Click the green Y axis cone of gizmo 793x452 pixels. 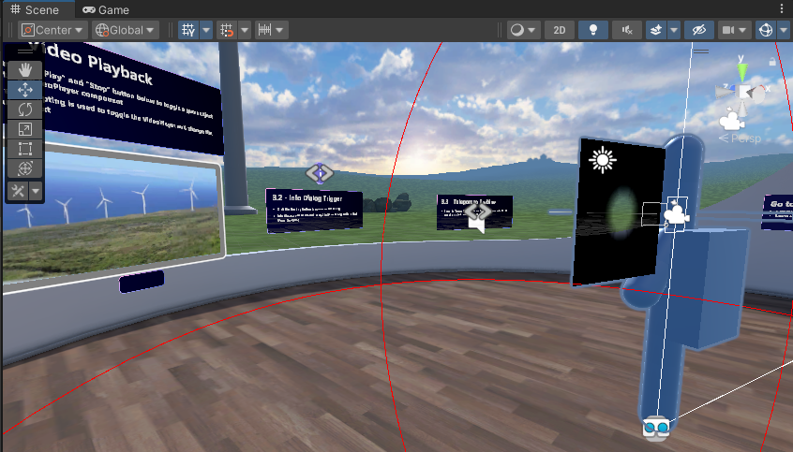[742, 71]
